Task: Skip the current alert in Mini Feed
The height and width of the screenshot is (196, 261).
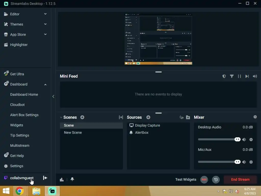Action: pyautogui.click(x=247, y=76)
